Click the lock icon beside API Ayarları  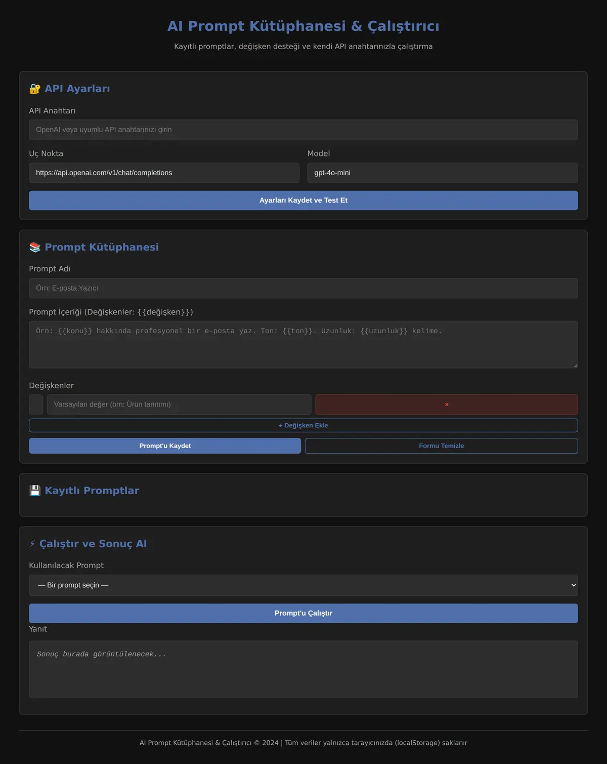coord(35,89)
